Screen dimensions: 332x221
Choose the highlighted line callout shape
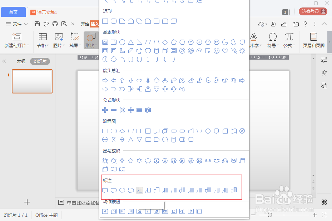139,190
